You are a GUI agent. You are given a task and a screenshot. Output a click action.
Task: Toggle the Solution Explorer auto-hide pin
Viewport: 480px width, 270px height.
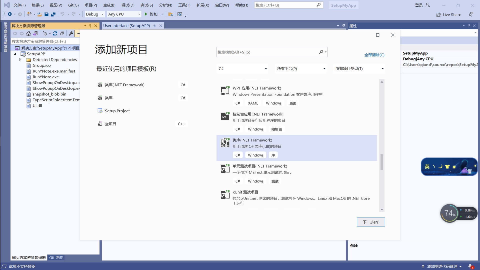[x=90, y=26]
